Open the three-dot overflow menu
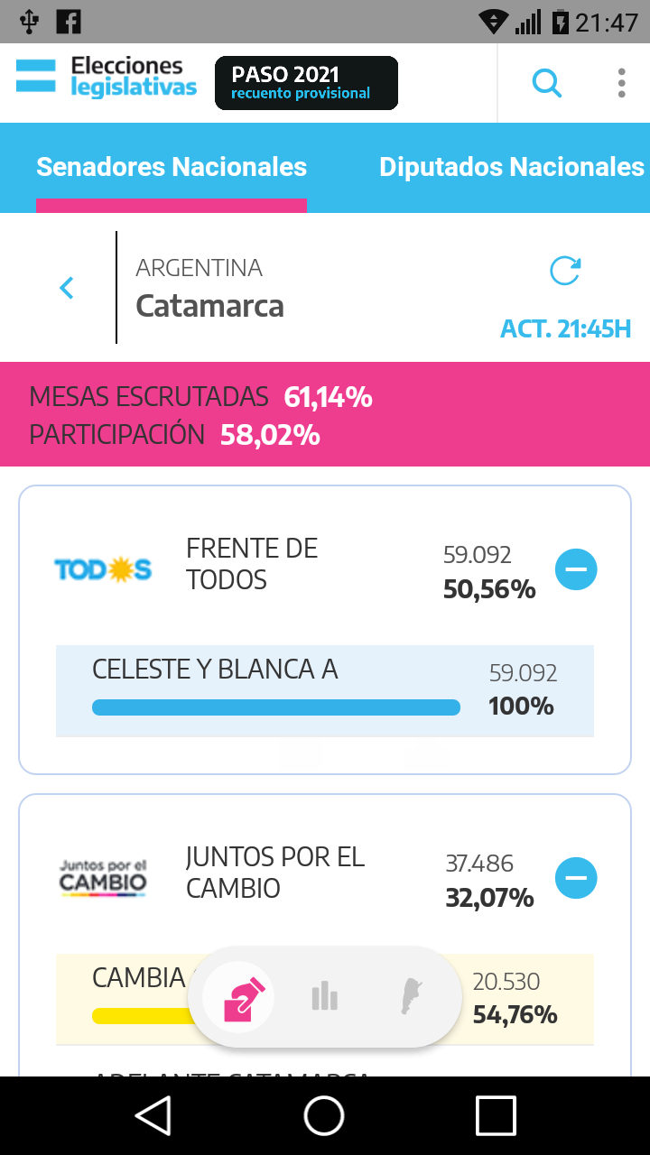Screen dimensions: 650x1155 [621, 83]
